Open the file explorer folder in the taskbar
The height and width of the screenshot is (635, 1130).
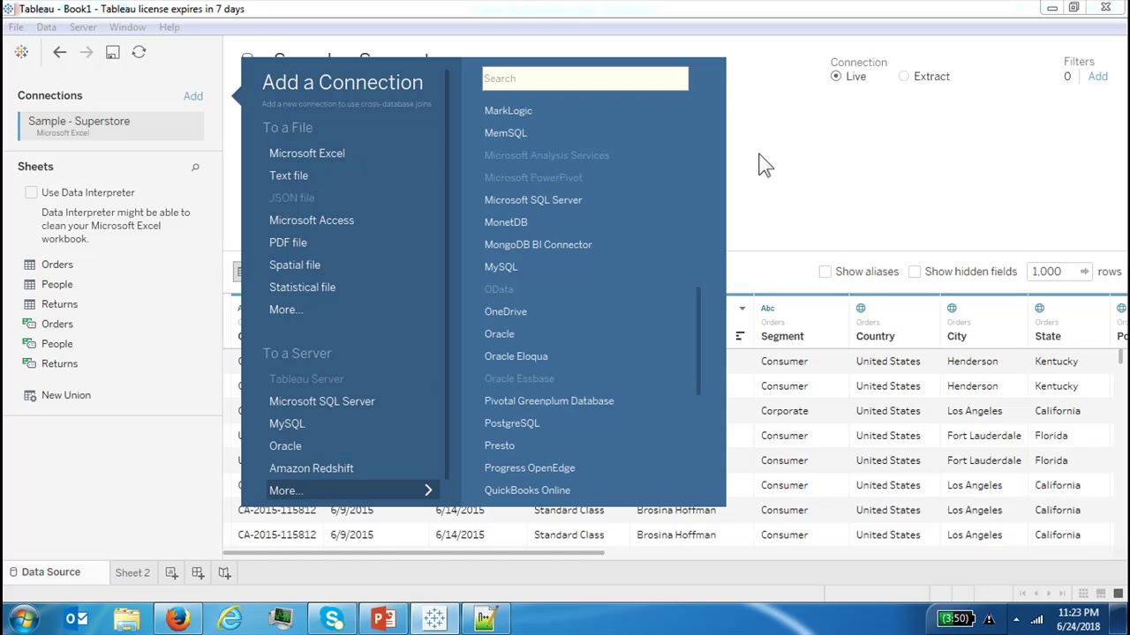pyautogui.click(x=127, y=619)
